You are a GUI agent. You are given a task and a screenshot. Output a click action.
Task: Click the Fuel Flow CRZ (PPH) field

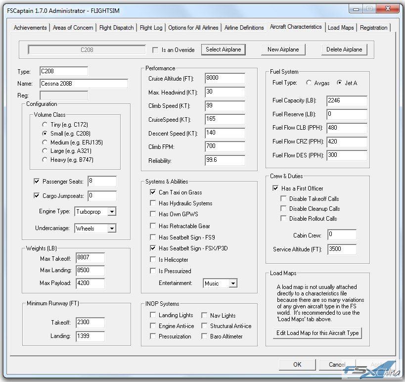click(347, 142)
